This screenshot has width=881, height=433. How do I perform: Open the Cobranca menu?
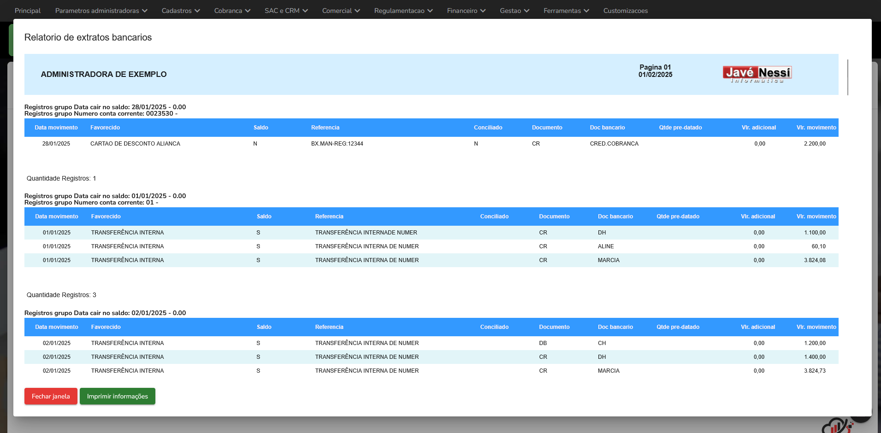(232, 11)
